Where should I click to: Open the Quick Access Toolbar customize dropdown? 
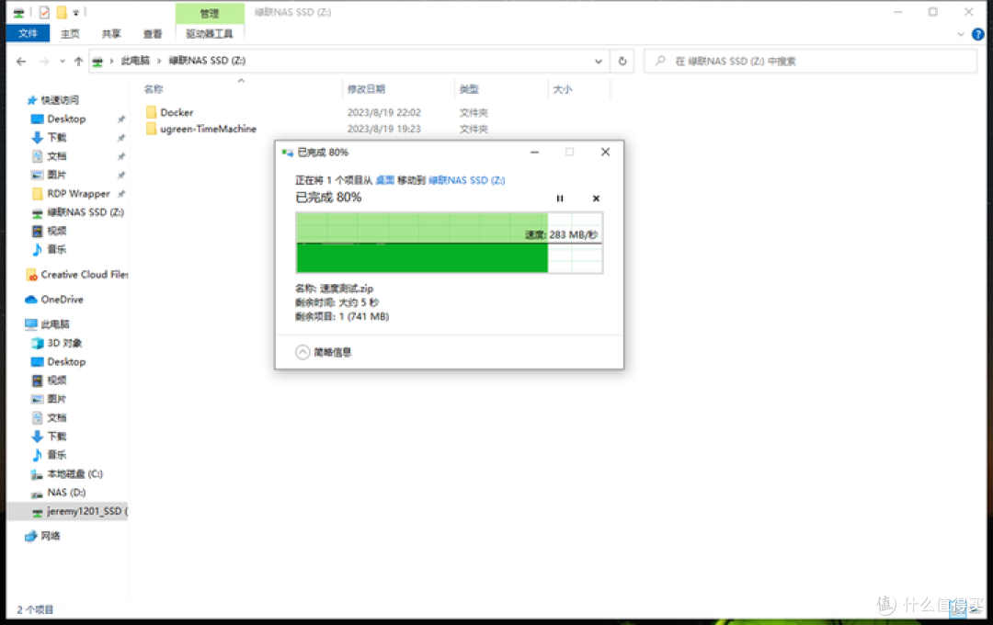(76, 12)
